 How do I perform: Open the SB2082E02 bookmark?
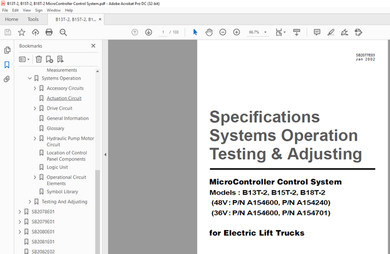pos(43,251)
